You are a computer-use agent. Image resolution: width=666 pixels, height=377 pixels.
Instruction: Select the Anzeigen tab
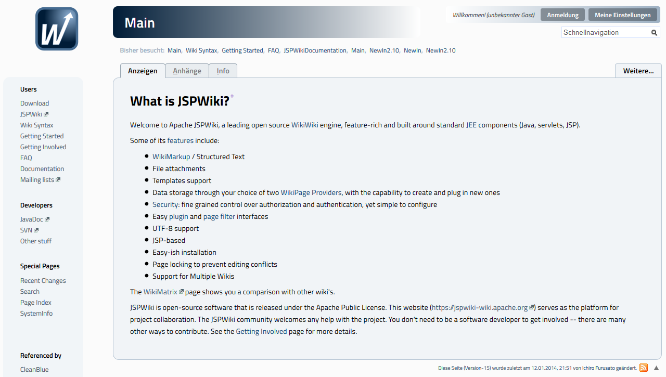[143, 71]
